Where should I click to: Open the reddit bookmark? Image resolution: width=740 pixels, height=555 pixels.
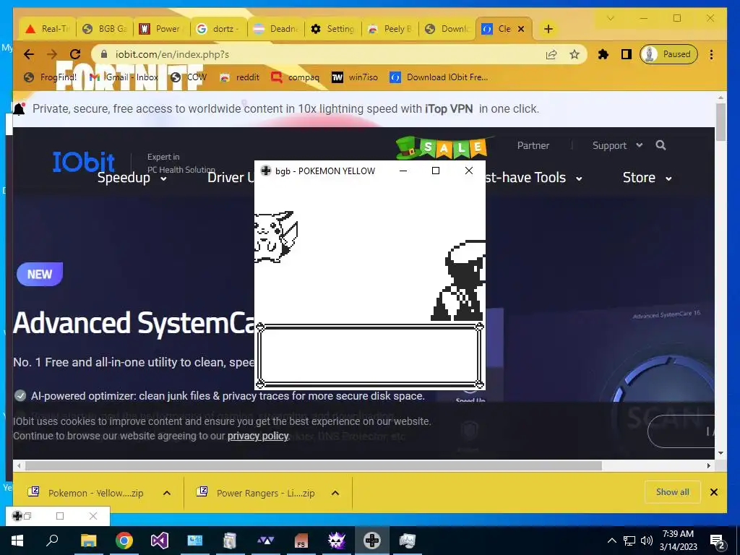pos(240,77)
